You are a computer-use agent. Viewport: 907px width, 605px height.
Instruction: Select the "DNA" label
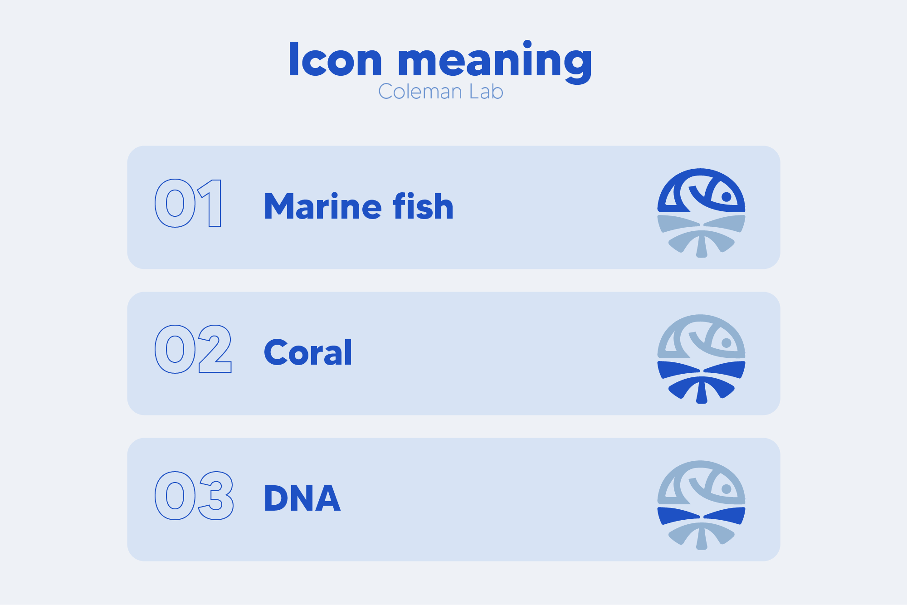(x=302, y=498)
